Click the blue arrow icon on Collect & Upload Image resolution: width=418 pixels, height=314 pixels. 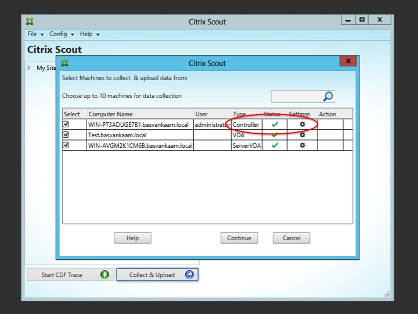coord(189,274)
